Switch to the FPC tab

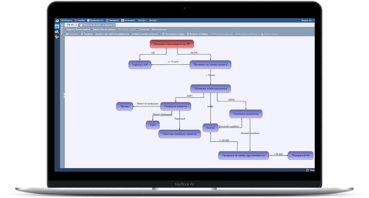click(71, 25)
